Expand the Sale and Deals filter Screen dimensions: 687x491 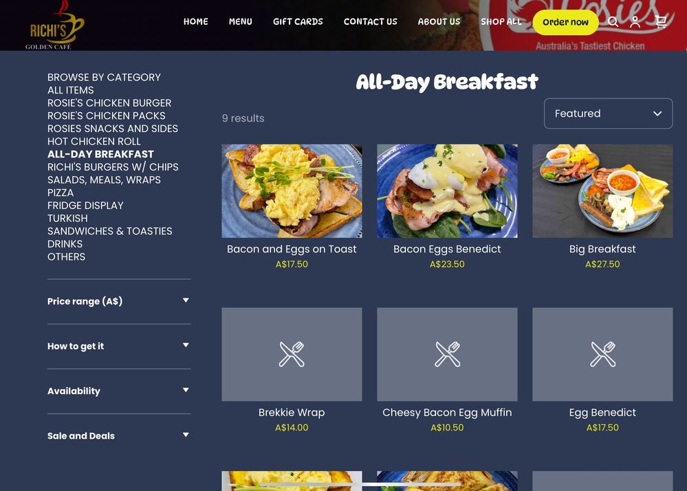pos(119,436)
